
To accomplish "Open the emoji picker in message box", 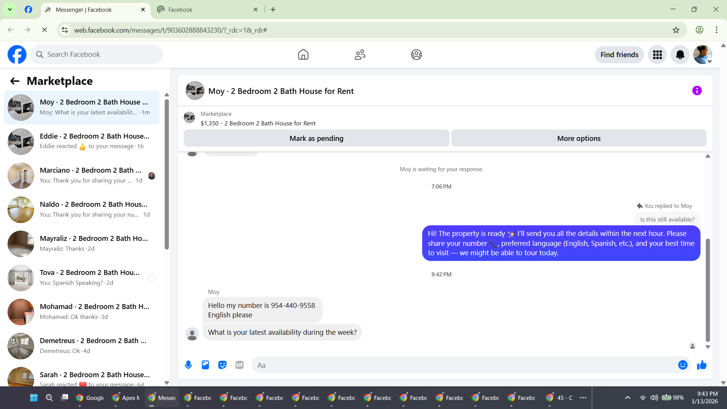I will (x=683, y=365).
